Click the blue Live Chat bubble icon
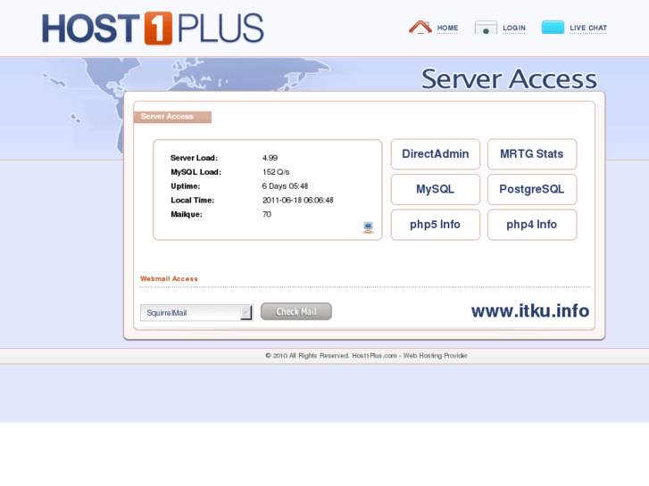This screenshot has width=649, height=486. point(553,28)
